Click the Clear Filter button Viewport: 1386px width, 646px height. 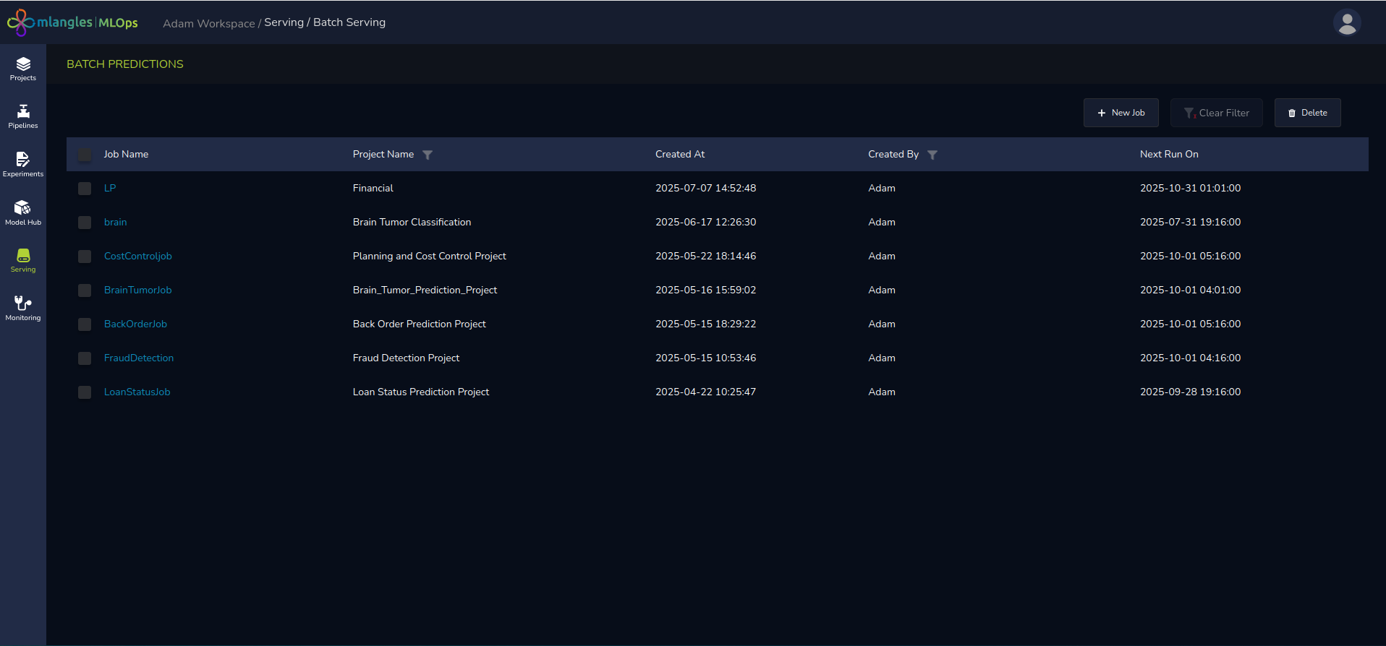(1216, 113)
